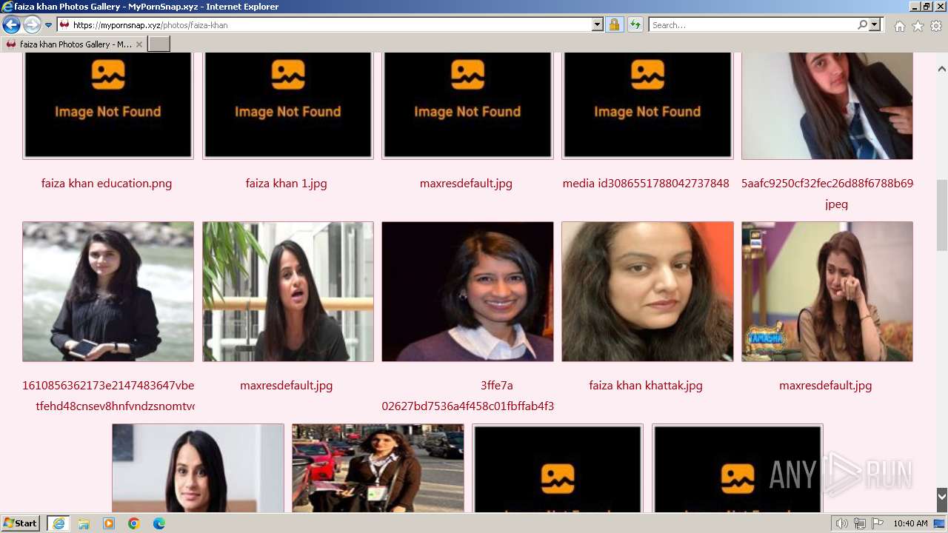Open faiza khan education.png link

pos(107,184)
